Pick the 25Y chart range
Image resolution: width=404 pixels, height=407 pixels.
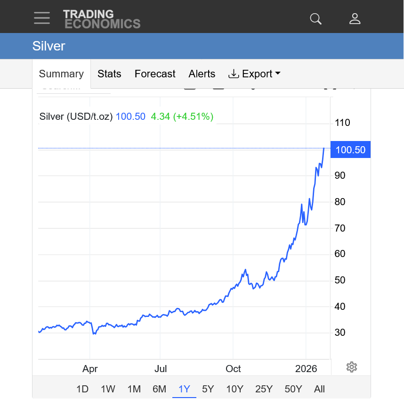[x=264, y=389]
